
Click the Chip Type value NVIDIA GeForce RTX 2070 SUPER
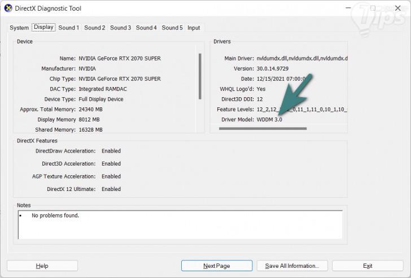click(120, 79)
